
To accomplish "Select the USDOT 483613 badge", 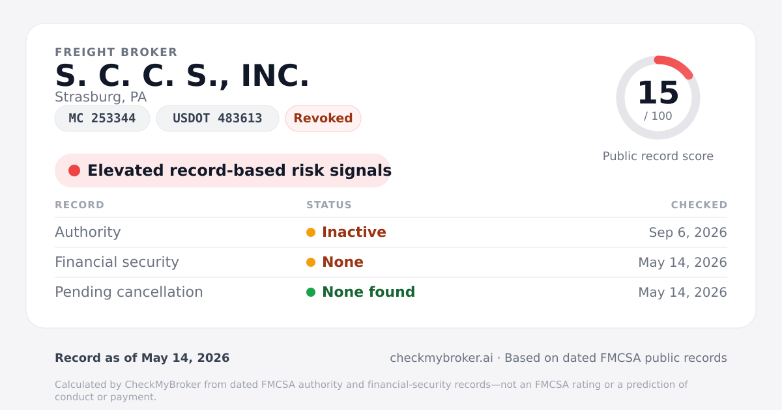I will click(218, 118).
